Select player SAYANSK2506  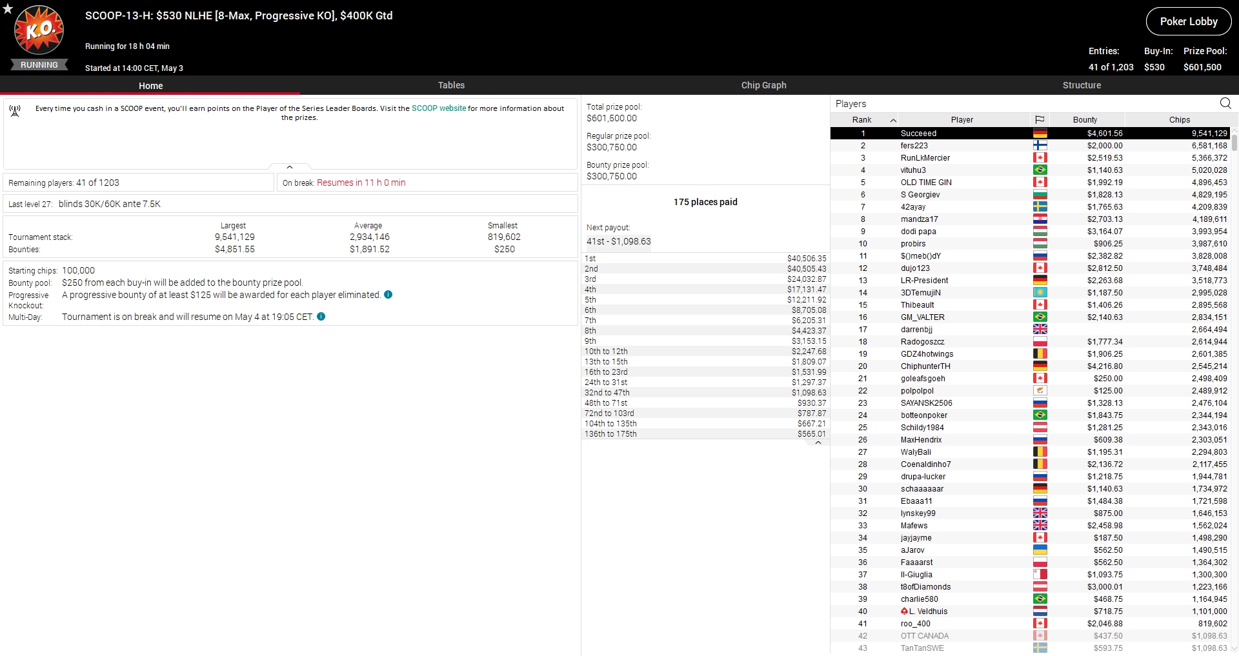click(x=1030, y=403)
